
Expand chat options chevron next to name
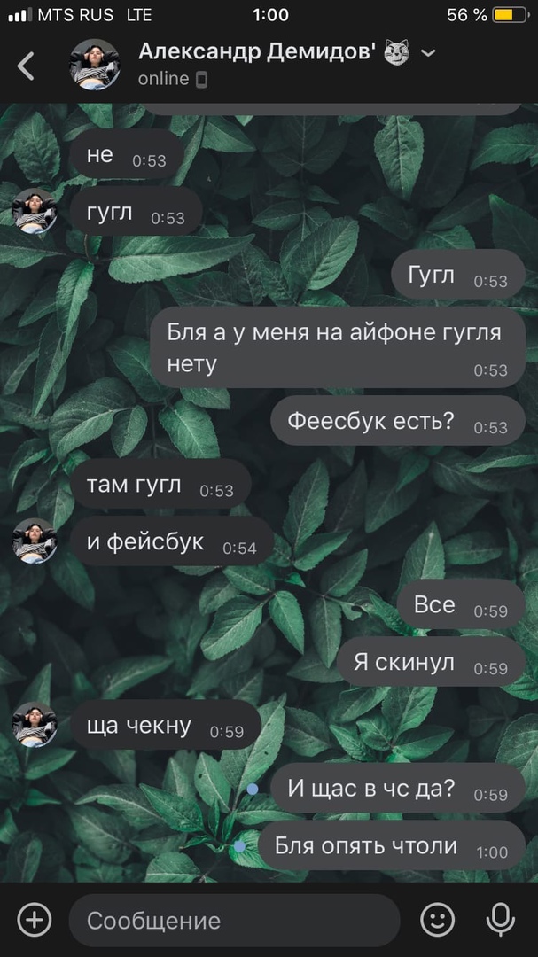(x=429, y=53)
